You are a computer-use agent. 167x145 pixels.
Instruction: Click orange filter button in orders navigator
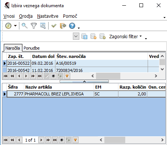tap(67, 76)
